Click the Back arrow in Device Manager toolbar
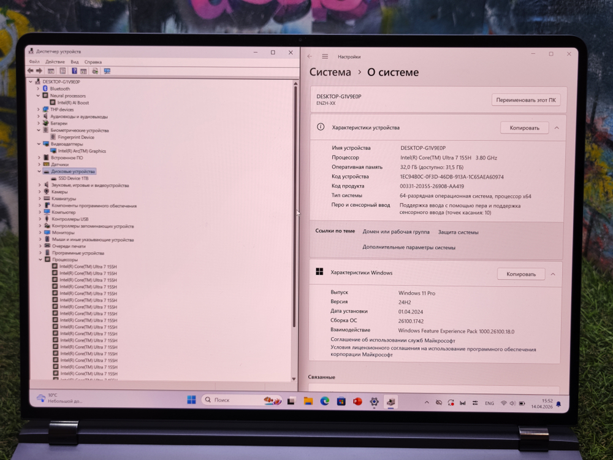The height and width of the screenshot is (460, 613). coord(30,71)
